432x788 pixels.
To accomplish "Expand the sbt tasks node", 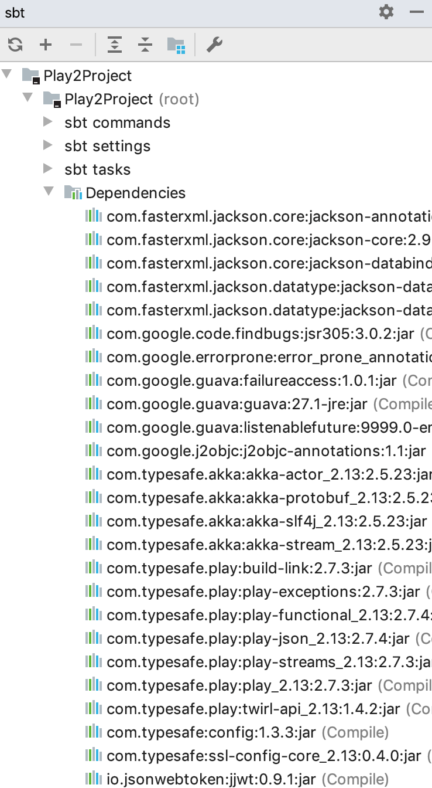I will pyautogui.click(x=49, y=169).
